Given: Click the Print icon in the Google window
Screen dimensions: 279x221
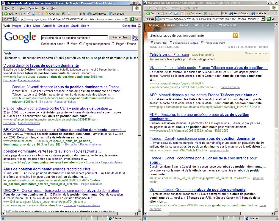Looking at the screenshot, I should (x=69, y=13).
